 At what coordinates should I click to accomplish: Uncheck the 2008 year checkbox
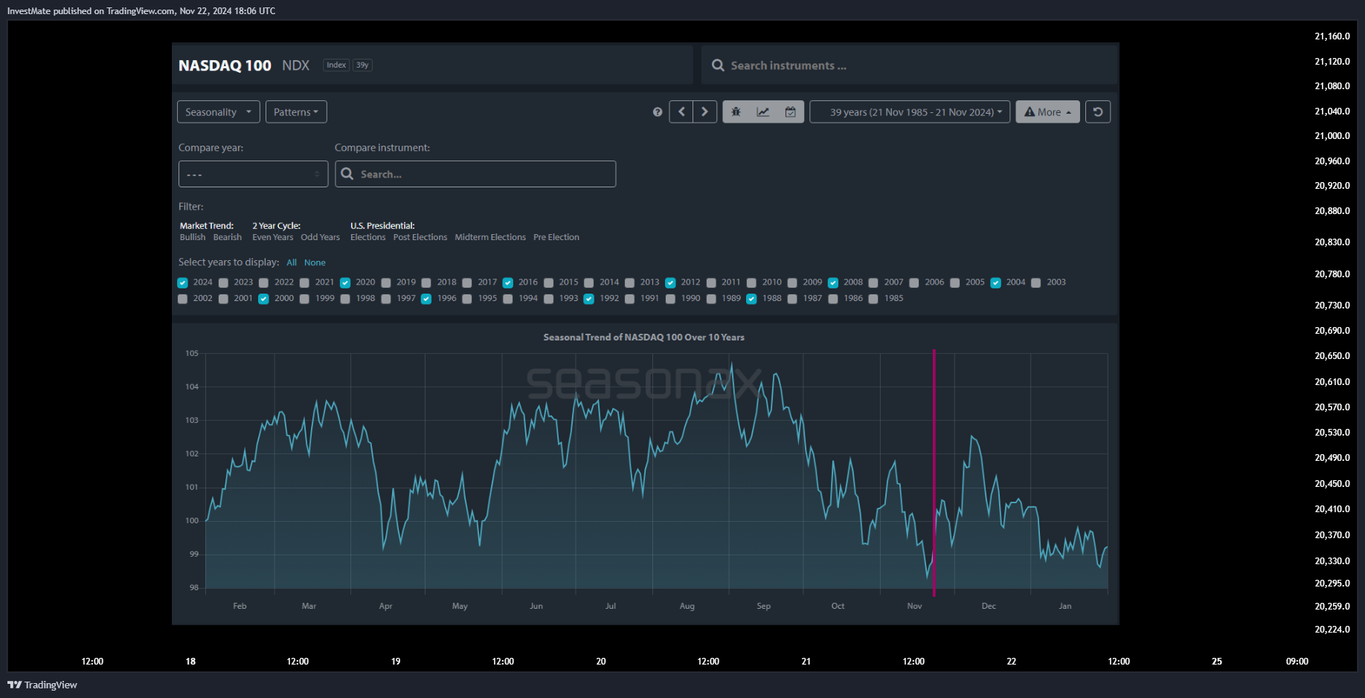(833, 282)
